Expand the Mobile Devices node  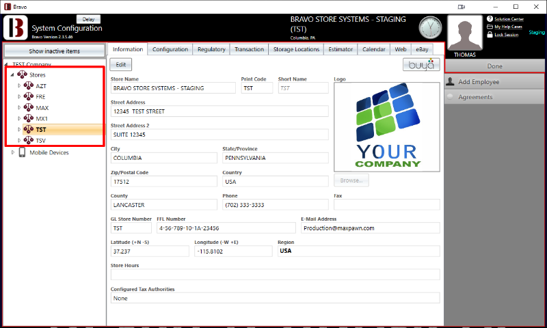(13, 152)
